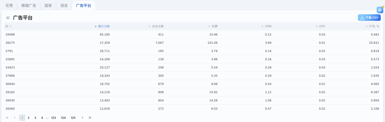Go to page 2

pyautogui.click(x=28, y=118)
